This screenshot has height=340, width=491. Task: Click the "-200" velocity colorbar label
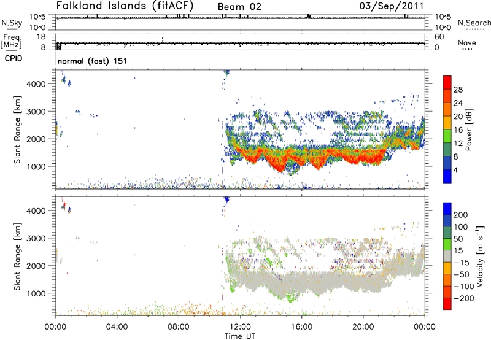tap(464, 298)
